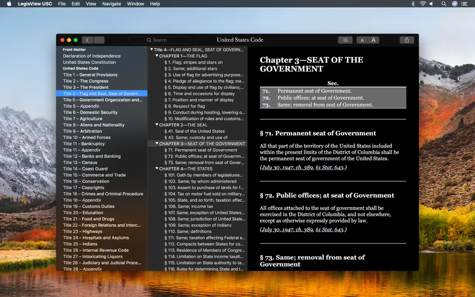Toggle the table of contents sidebar icon

tap(345, 40)
